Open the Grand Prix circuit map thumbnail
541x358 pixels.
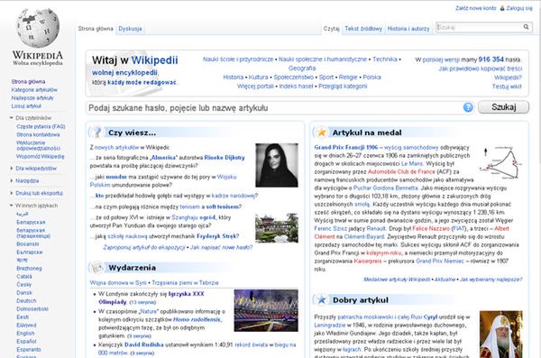tap(501, 162)
